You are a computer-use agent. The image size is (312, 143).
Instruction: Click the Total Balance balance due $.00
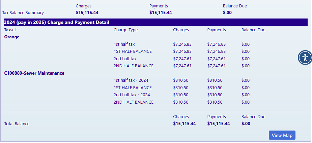tap(246, 123)
